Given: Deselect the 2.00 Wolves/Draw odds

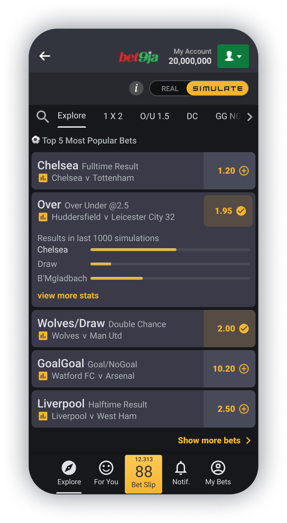Looking at the screenshot, I should (x=230, y=329).
